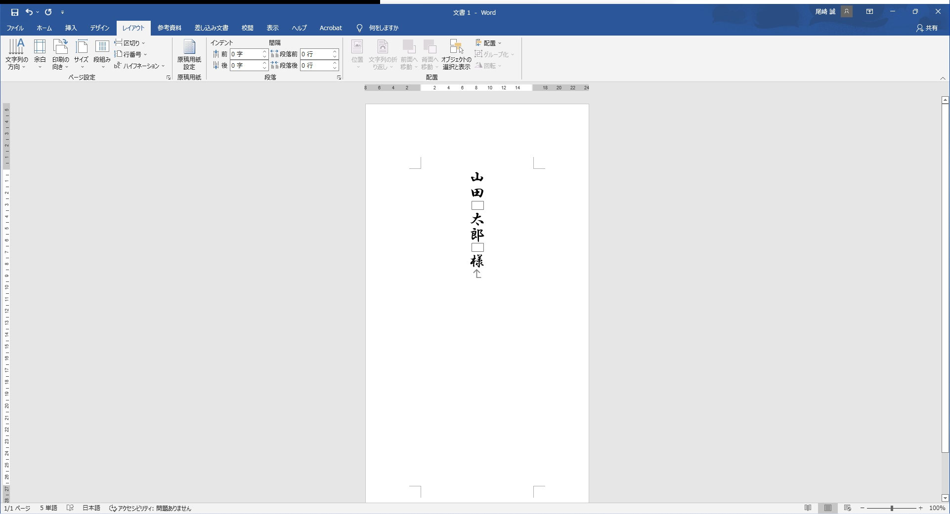
Task: Open the ファイル menu
Action: tap(14, 28)
